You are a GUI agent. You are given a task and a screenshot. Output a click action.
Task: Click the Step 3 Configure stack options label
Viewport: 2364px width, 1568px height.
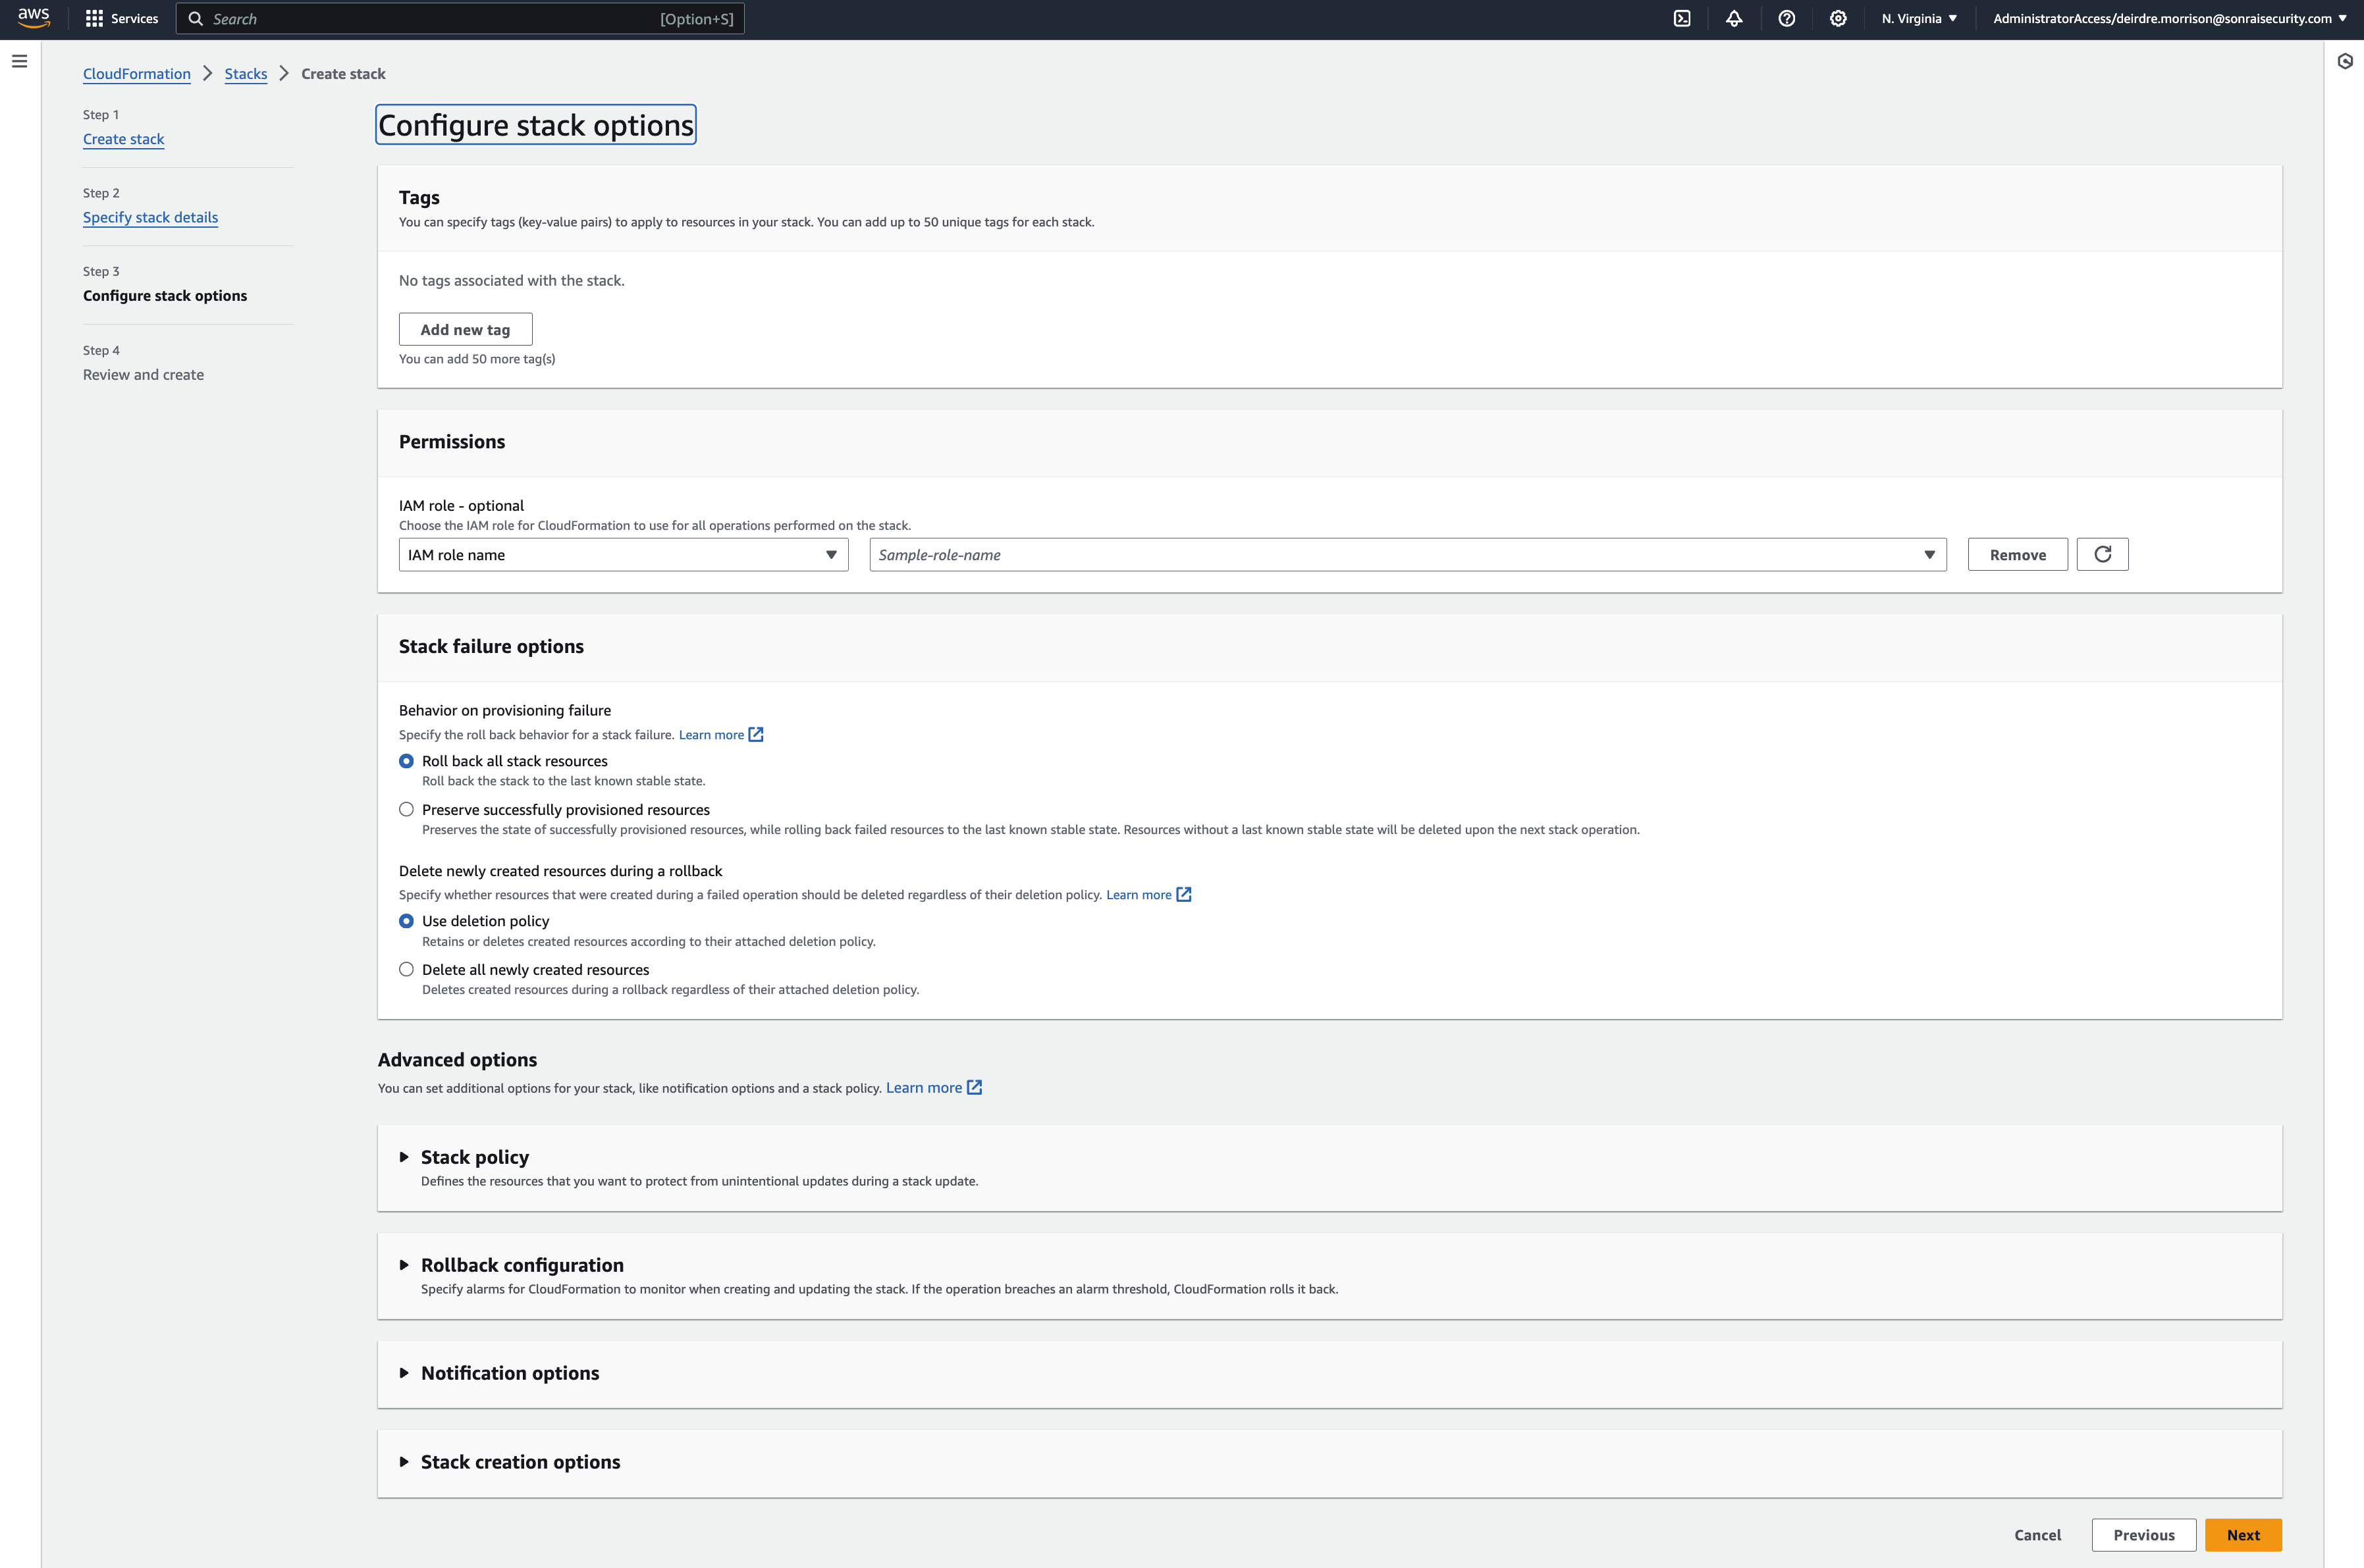tap(165, 296)
